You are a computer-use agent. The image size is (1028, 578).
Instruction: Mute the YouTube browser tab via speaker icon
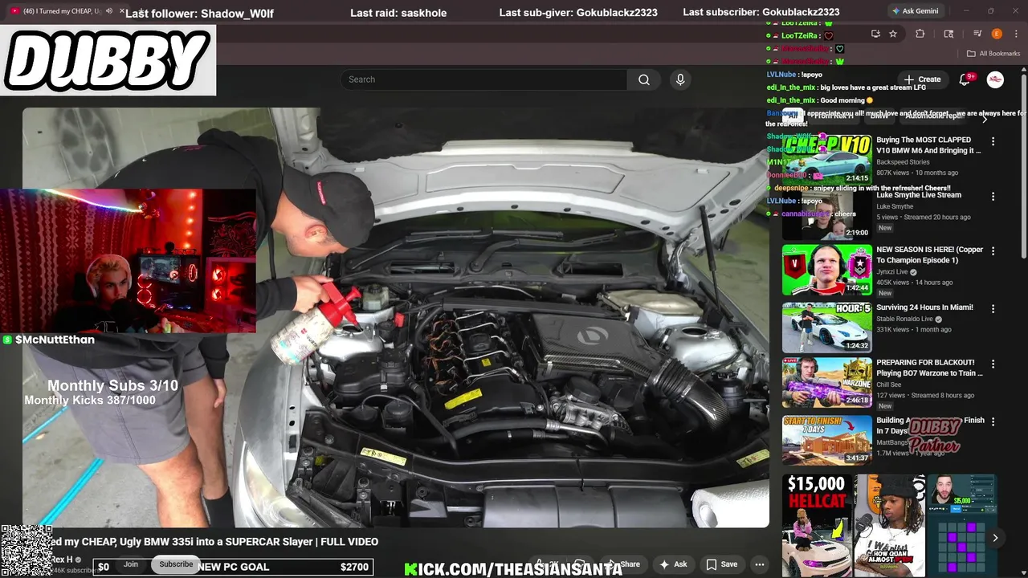pyautogui.click(x=109, y=11)
